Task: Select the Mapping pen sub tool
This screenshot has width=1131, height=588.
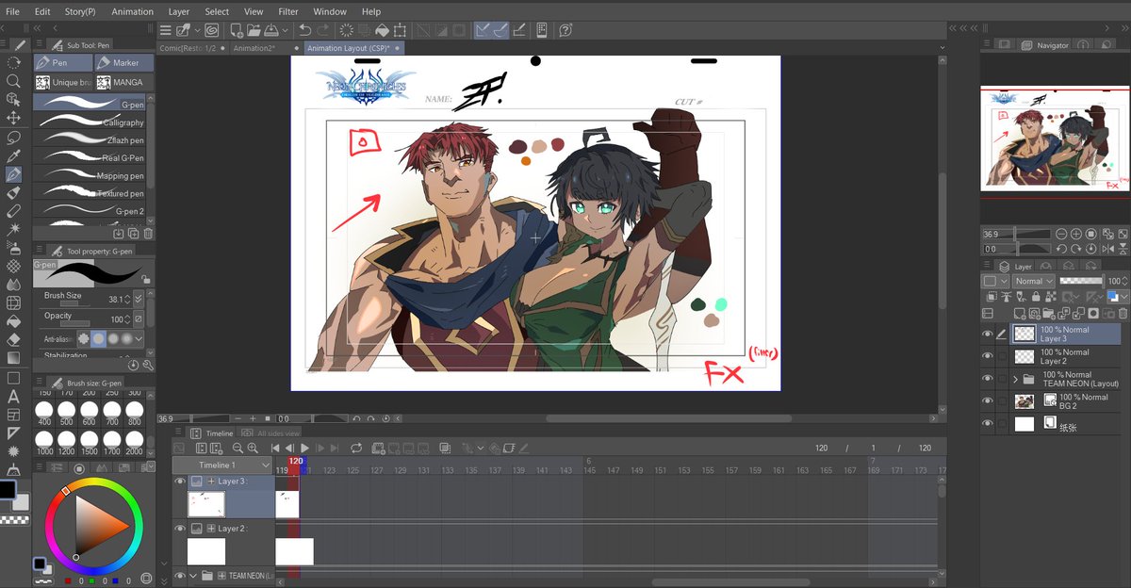Action: (91, 175)
